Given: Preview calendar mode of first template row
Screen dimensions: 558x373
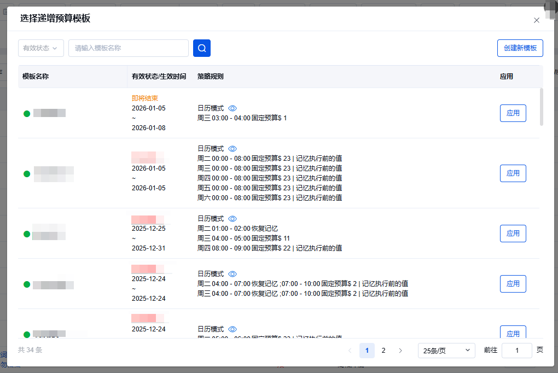Looking at the screenshot, I should (x=232, y=108).
